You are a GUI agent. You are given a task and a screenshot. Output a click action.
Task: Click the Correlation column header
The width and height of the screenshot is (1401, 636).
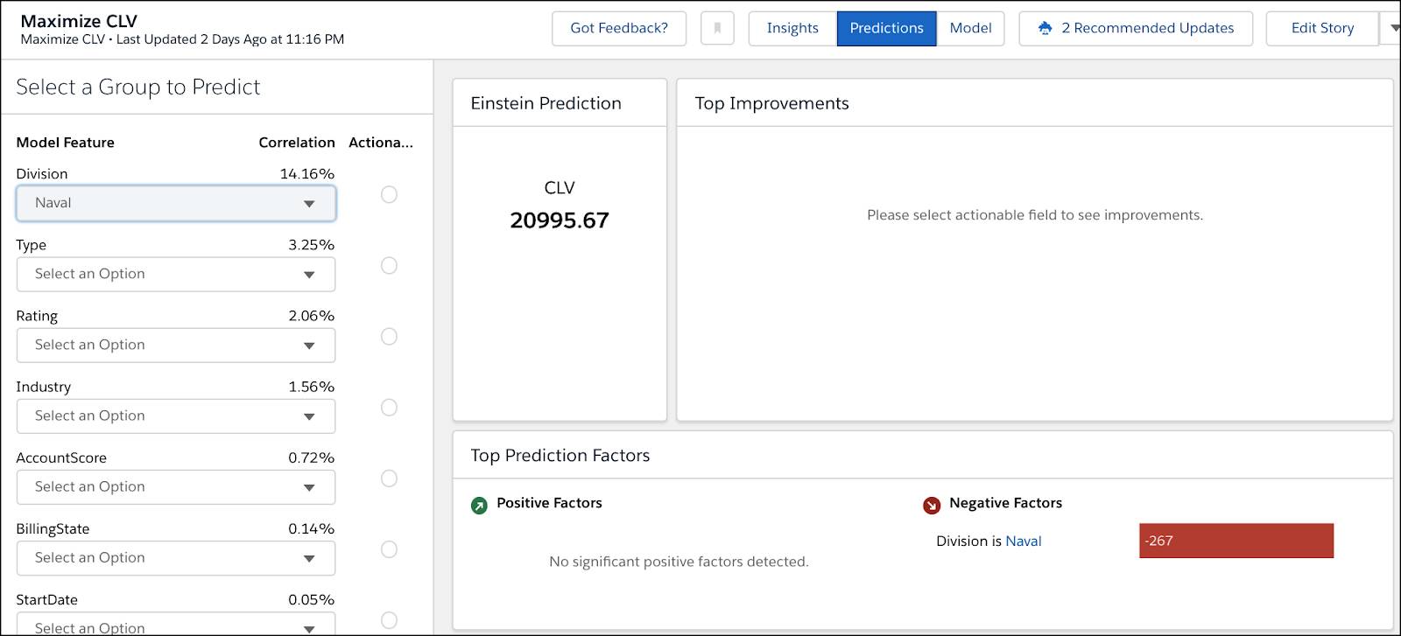[297, 143]
